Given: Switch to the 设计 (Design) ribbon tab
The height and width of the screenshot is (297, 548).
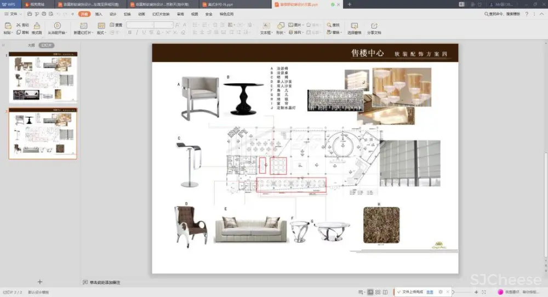Looking at the screenshot, I should pyautogui.click(x=113, y=14).
